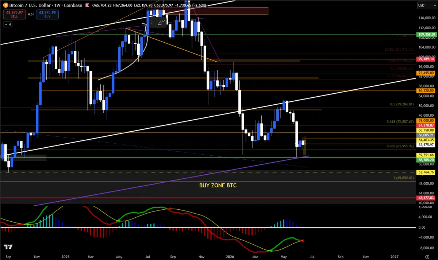Click the orange 69,000.00 price label
The height and width of the screenshot is (260, 438).
click(426, 120)
